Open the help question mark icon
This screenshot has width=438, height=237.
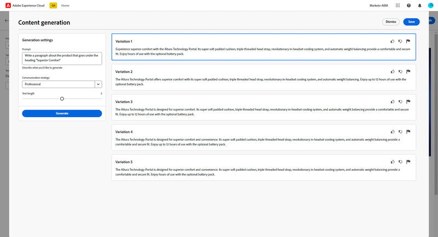coord(408,5)
